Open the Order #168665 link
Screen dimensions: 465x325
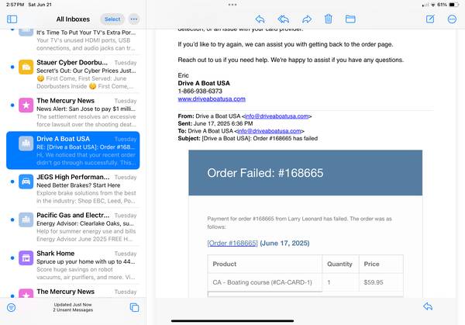(232, 243)
